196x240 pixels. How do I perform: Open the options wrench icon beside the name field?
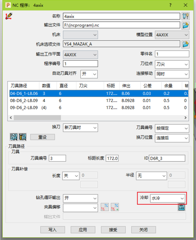(186, 16)
